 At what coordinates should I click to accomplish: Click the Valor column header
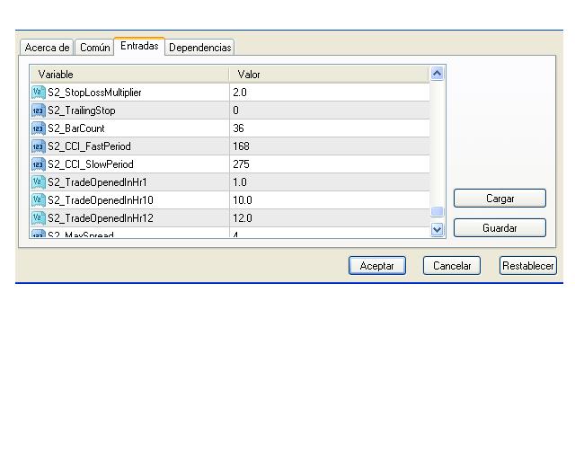point(329,75)
